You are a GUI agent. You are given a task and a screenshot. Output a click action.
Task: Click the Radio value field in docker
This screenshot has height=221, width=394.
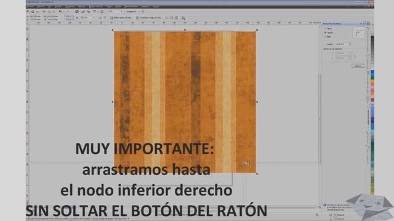[342, 44]
